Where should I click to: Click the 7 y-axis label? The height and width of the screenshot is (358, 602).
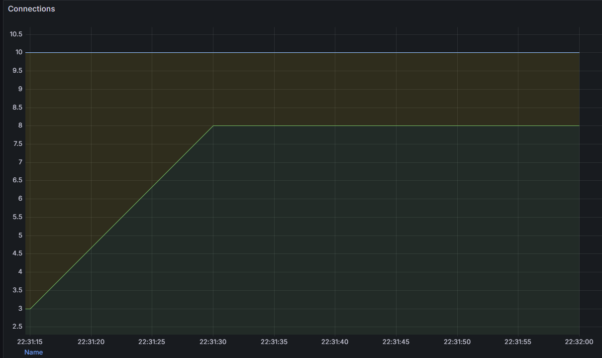[20, 162]
